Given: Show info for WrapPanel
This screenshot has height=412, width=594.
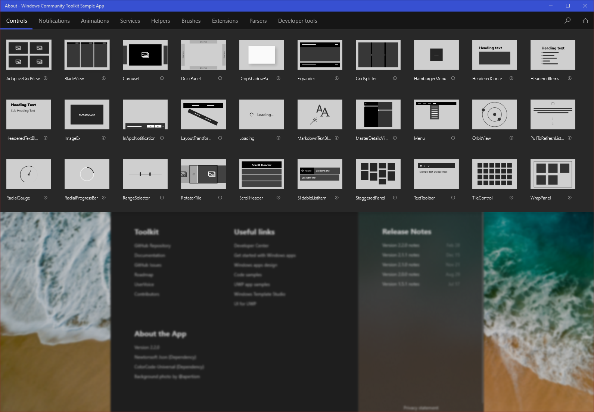Looking at the screenshot, I should 570,198.
